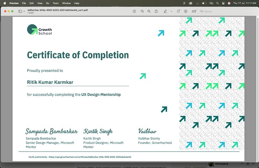Click 'Senior Design Manager, Microsoft' text
Screen dimensions: 259x168
click(50, 143)
